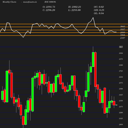Select the high value "H: 2302.25"
This screenshot has height=128, width=128.
point(74,7)
